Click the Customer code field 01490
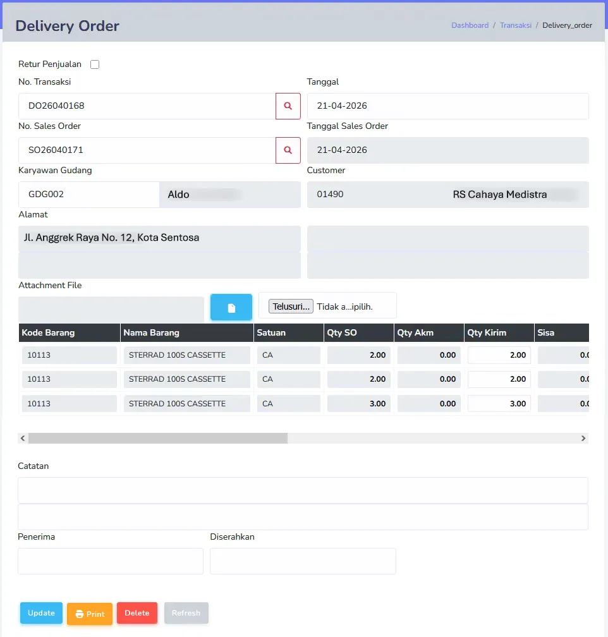 (x=378, y=195)
